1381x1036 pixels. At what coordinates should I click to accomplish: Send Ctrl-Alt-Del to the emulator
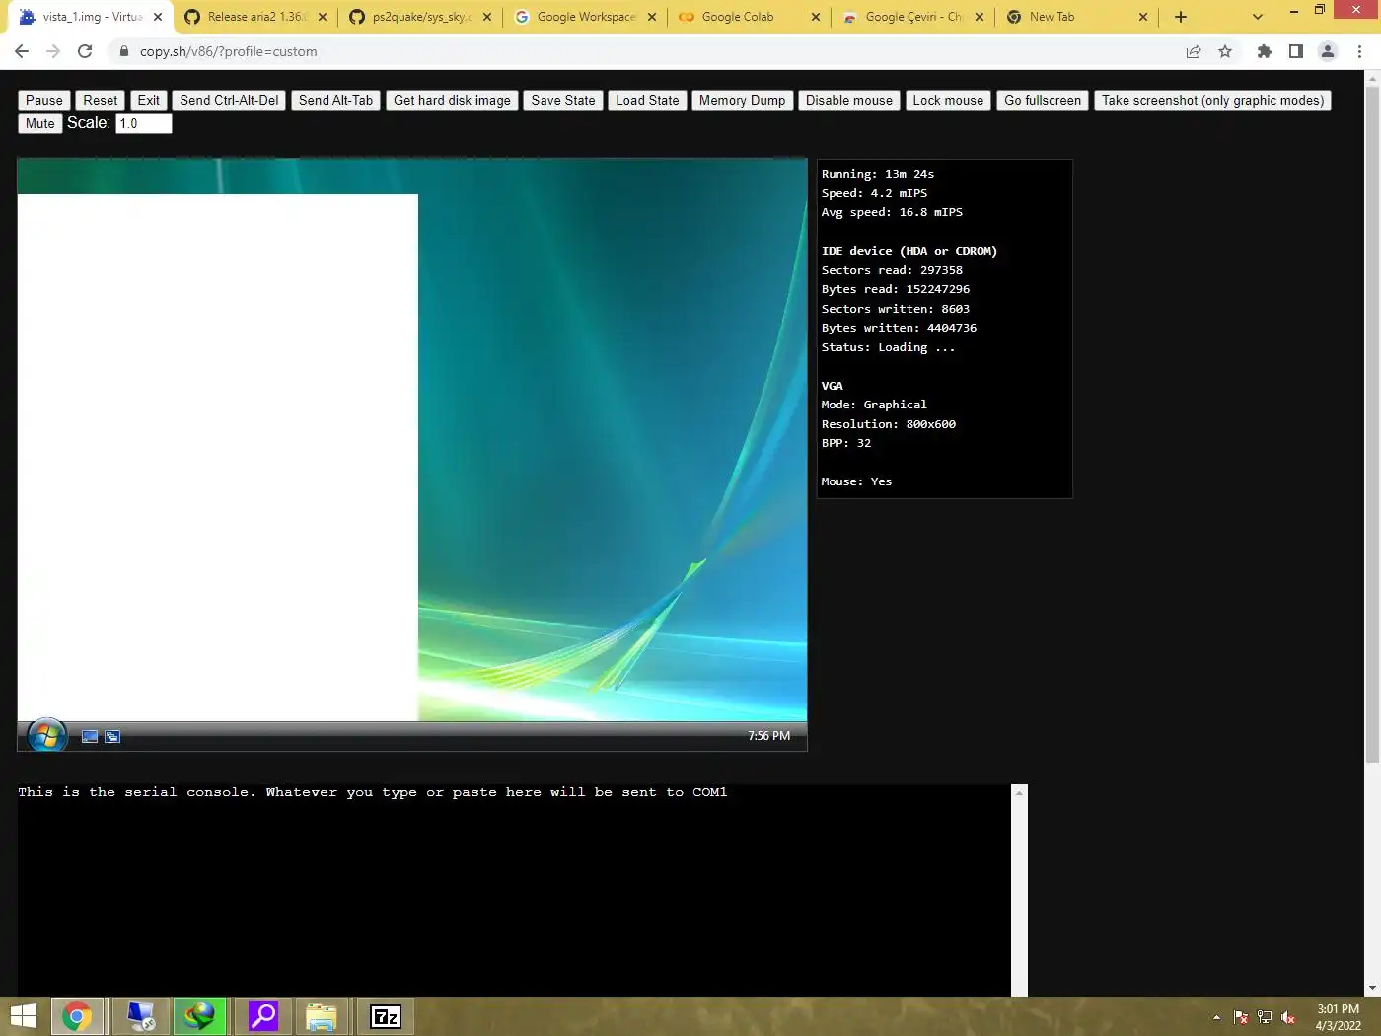pyautogui.click(x=229, y=100)
